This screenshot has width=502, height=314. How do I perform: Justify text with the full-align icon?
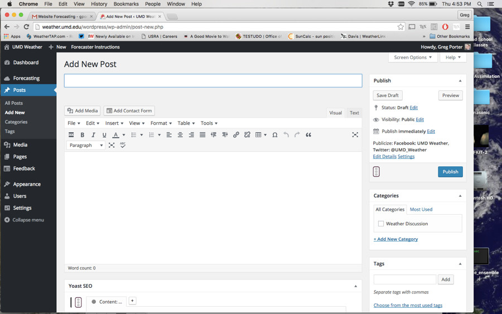(202, 135)
